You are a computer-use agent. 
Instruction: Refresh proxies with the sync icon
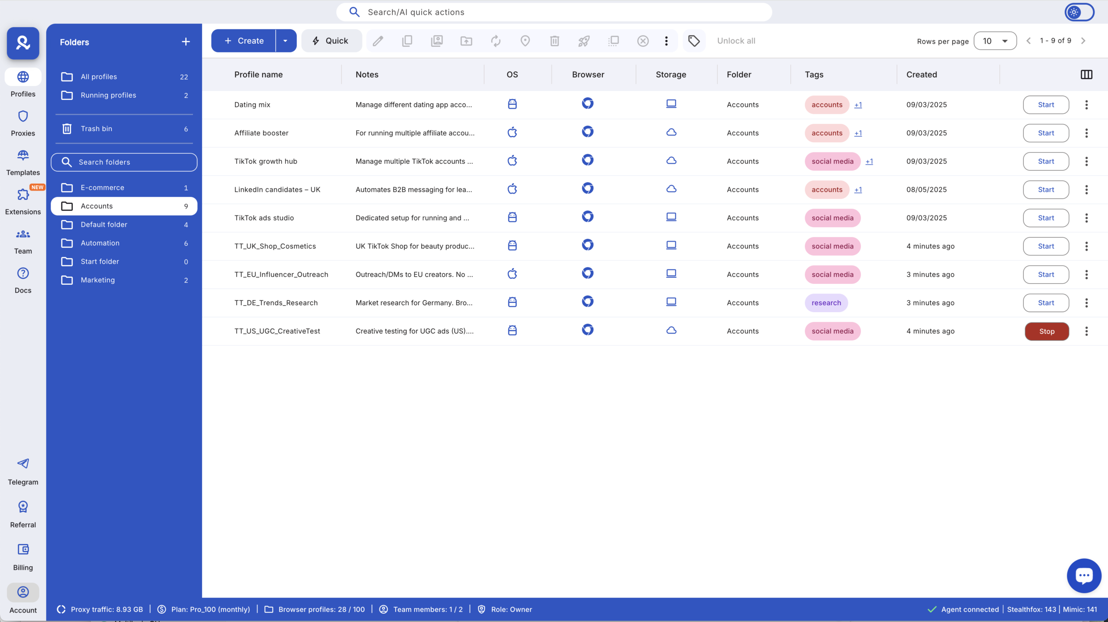pos(496,40)
